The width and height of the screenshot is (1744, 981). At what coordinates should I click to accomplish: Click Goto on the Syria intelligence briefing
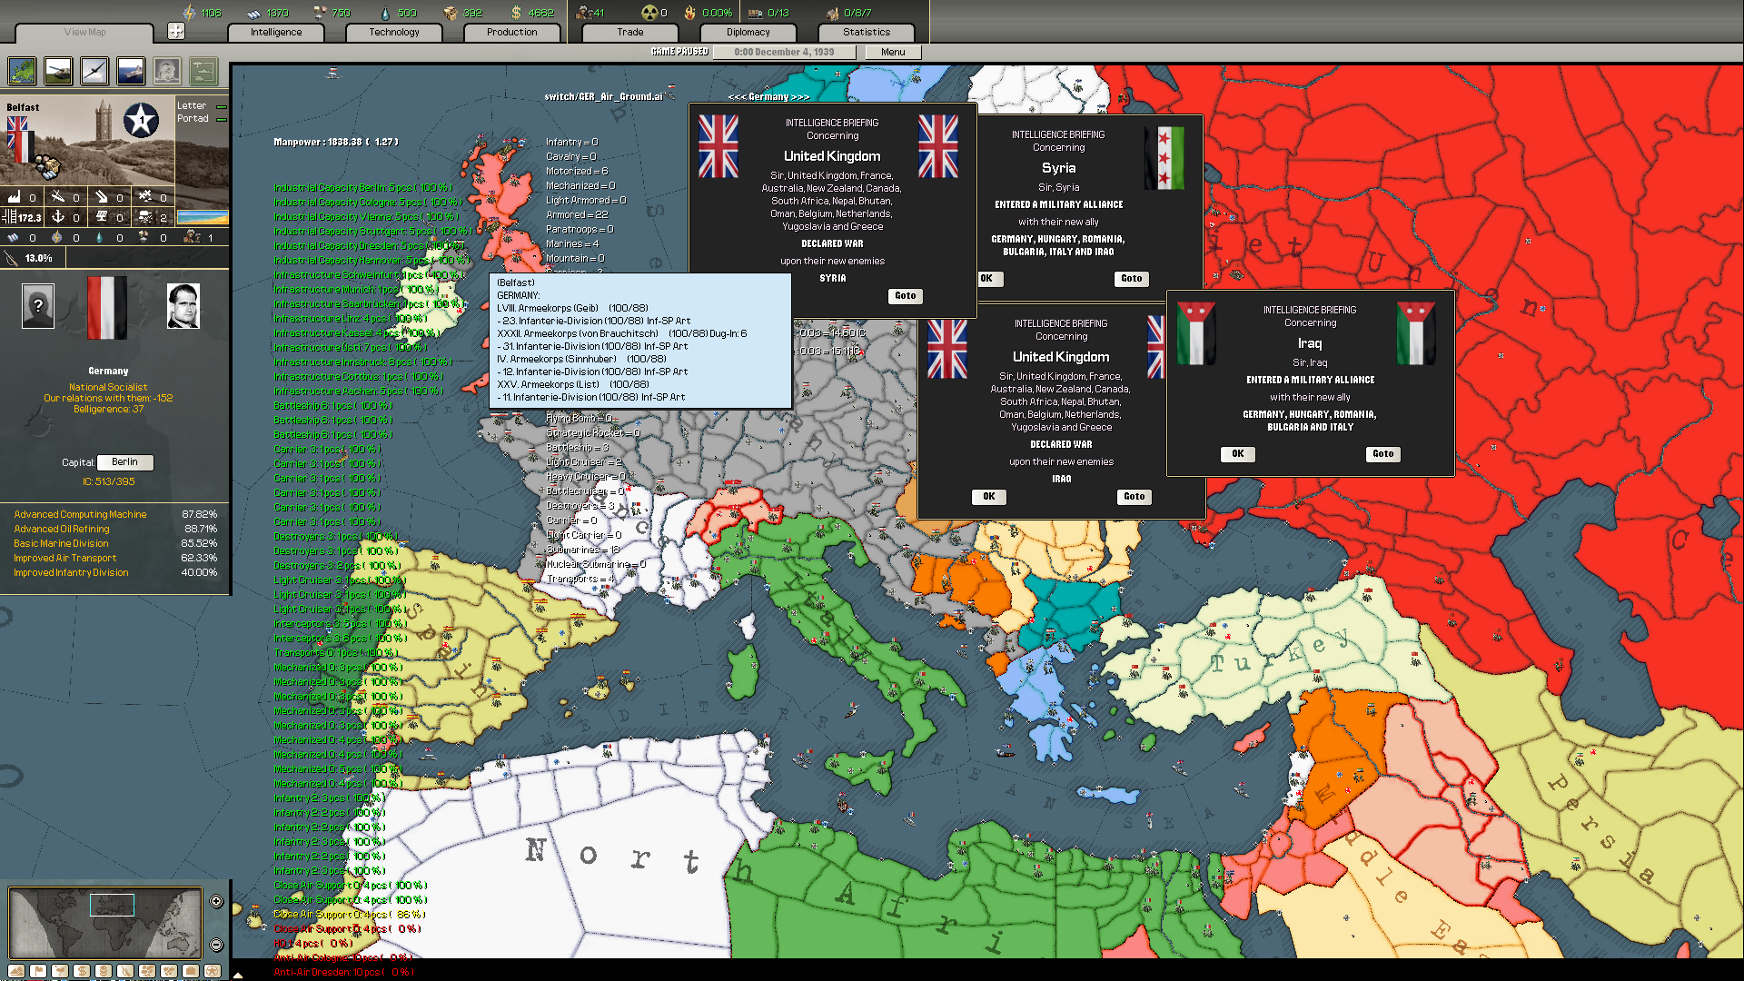click(1131, 279)
